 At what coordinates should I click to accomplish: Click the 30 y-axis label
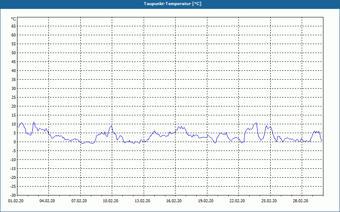(x=14, y=89)
